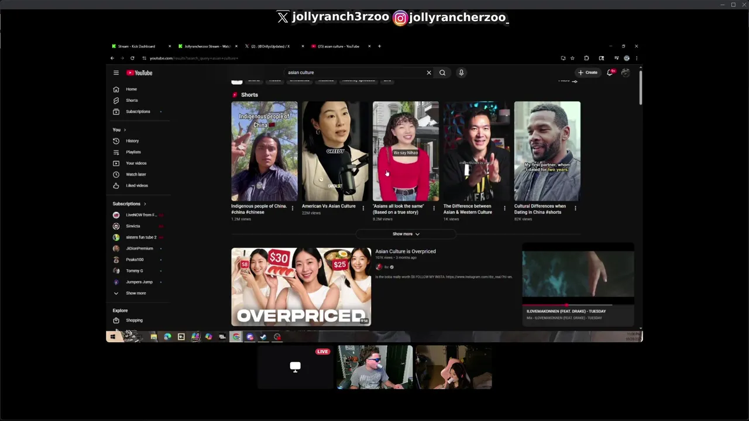Bookmark this page with the star
The width and height of the screenshot is (749, 421).
click(572, 58)
